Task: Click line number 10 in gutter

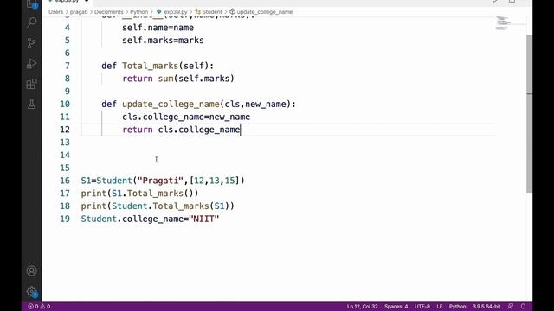Action: pos(65,104)
